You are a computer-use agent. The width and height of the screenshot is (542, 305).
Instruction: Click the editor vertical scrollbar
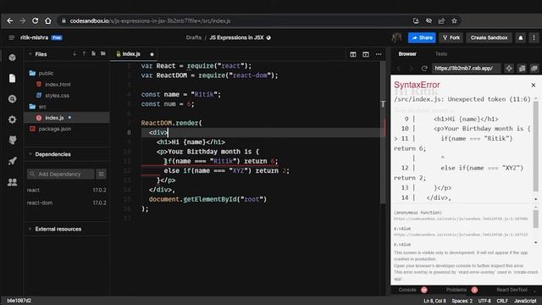tap(383, 132)
